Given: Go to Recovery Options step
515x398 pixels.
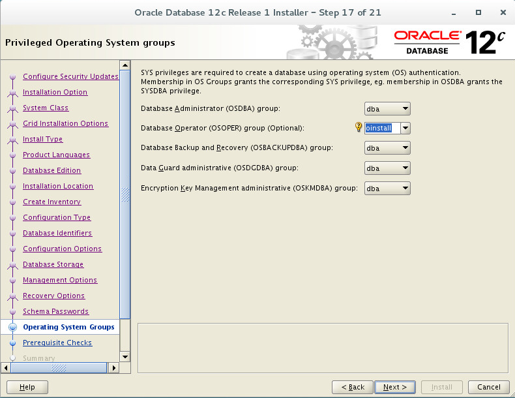Looking at the screenshot, I should (x=54, y=296).
